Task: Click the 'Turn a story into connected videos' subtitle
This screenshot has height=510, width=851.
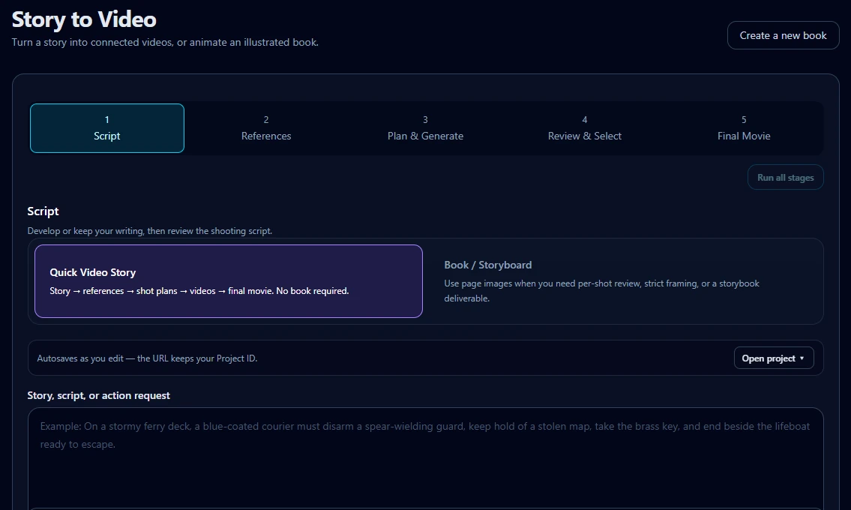Action: [165, 42]
